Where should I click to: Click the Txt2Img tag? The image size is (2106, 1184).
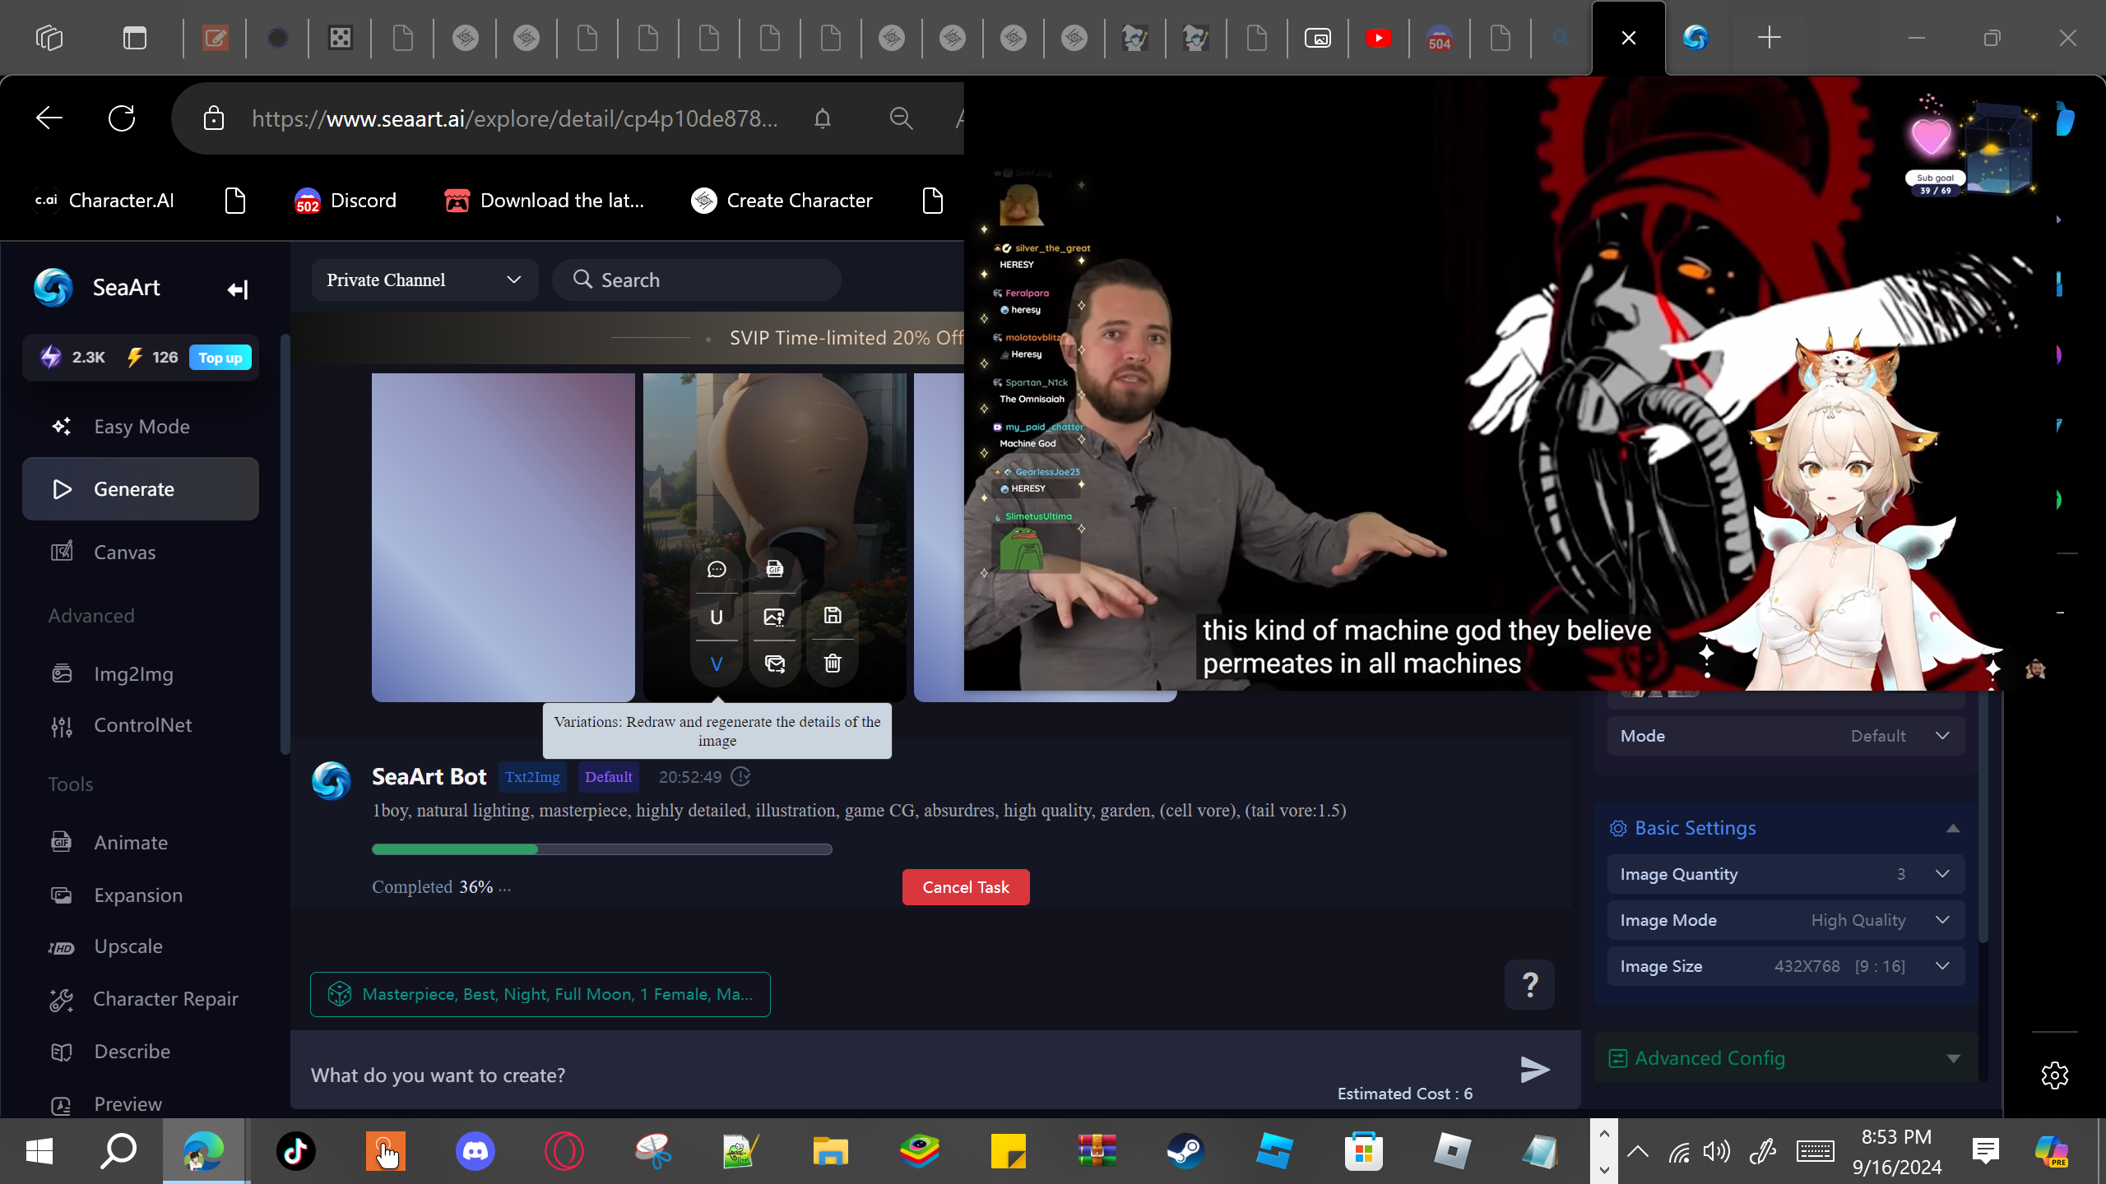coord(532,777)
